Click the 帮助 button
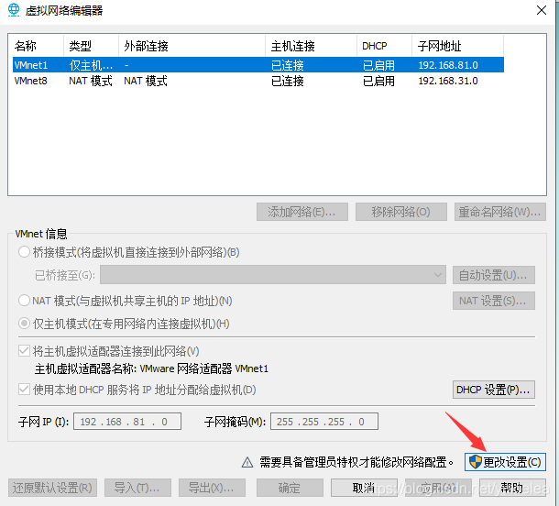This screenshot has height=506, width=559. [x=512, y=488]
